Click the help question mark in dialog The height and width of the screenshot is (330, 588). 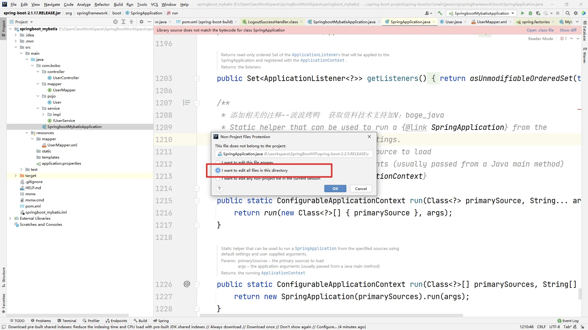point(219,189)
